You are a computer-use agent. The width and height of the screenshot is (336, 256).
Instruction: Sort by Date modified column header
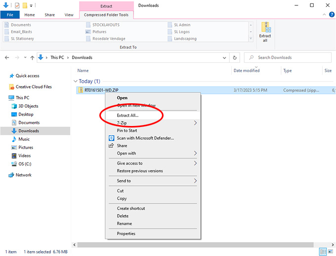[x=246, y=71]
